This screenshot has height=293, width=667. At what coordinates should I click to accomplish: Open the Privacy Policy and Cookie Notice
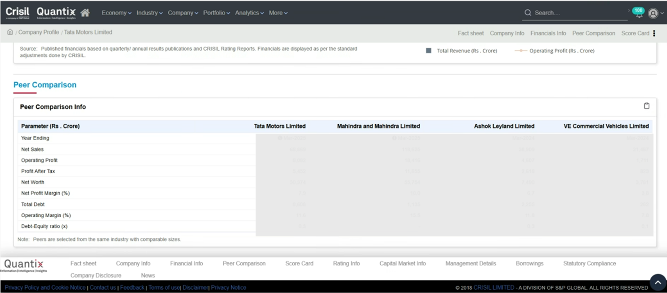click(x=45, y=287)
